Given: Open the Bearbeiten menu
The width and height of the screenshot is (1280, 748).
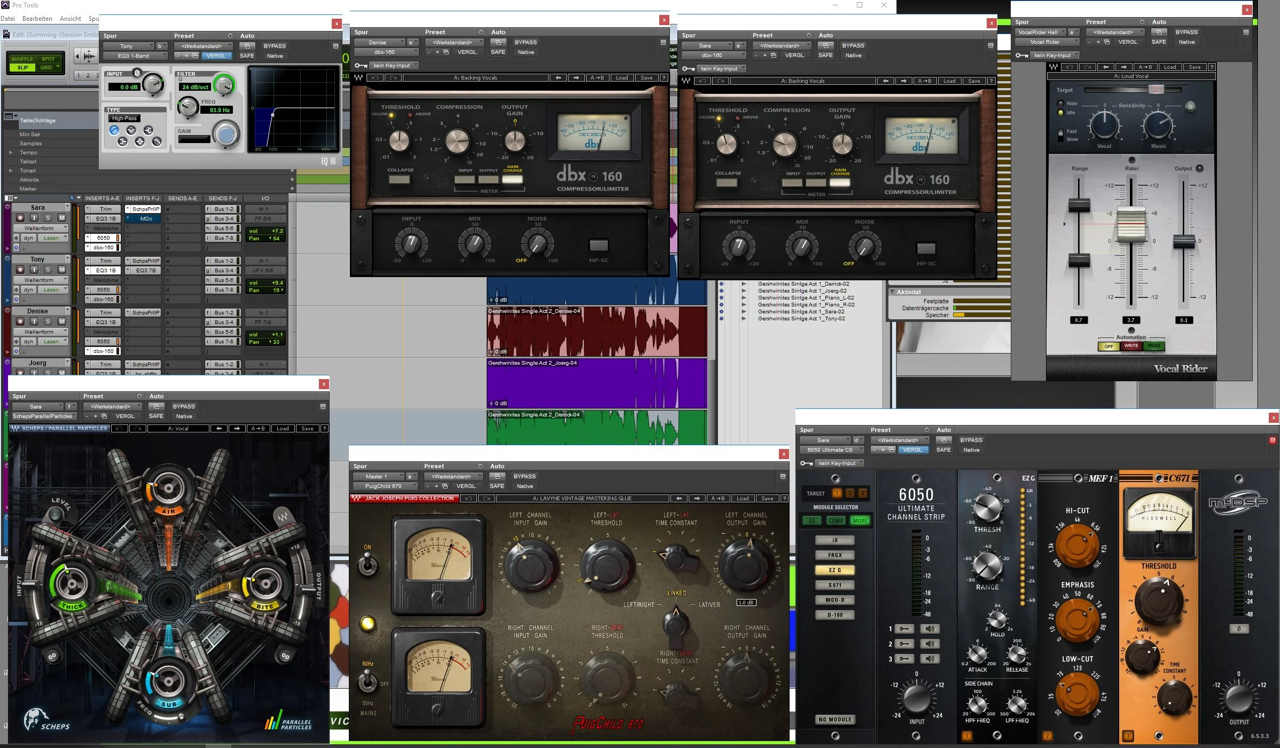Looking at the screenshot, I should click(37, 19).
